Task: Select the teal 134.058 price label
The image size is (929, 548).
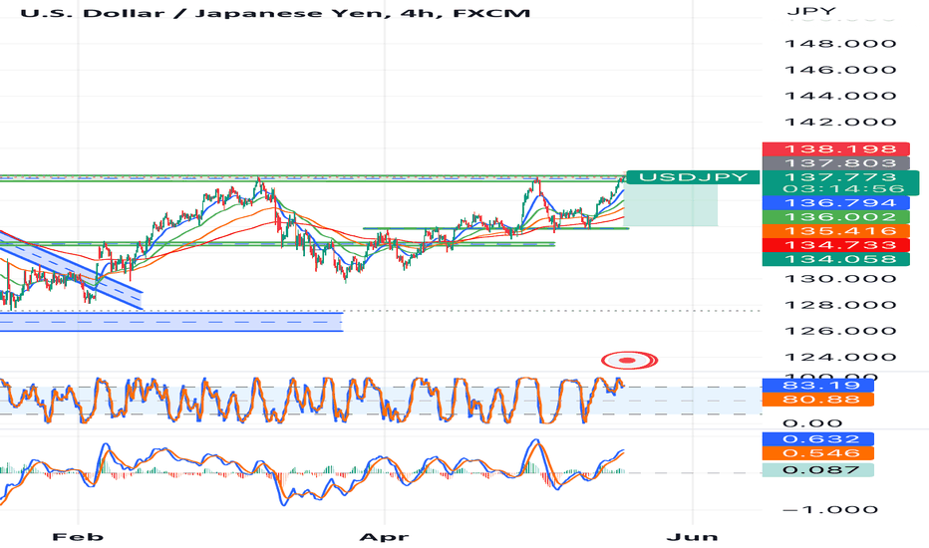Action: (835, 259)
